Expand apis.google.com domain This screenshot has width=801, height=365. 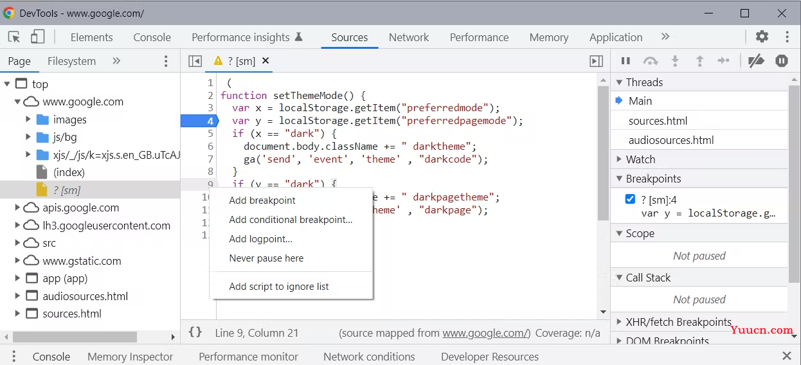17,208
